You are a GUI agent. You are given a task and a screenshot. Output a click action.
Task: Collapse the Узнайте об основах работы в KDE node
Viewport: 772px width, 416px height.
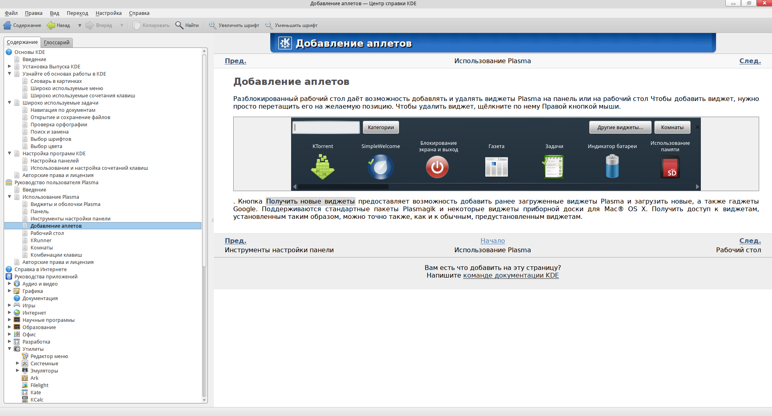10,74
